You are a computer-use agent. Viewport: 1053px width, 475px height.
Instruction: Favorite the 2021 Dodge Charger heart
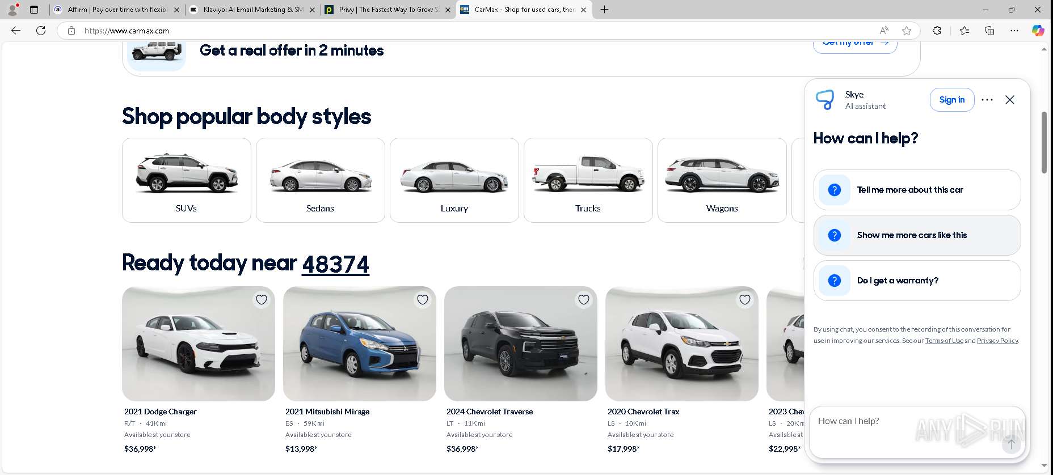262,300
